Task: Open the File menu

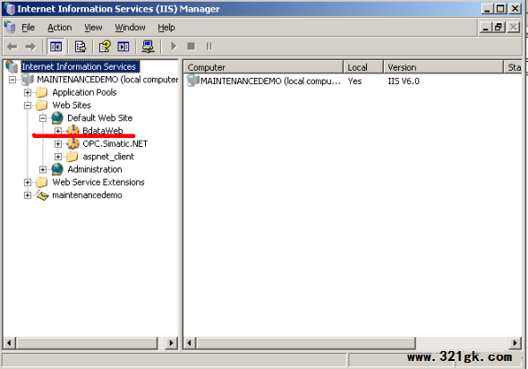Action: tap(29, 27)
